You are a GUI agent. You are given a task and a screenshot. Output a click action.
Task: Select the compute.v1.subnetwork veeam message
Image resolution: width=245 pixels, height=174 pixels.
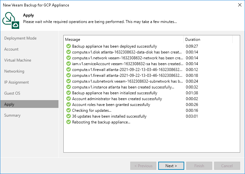click(x=128, y=81)
